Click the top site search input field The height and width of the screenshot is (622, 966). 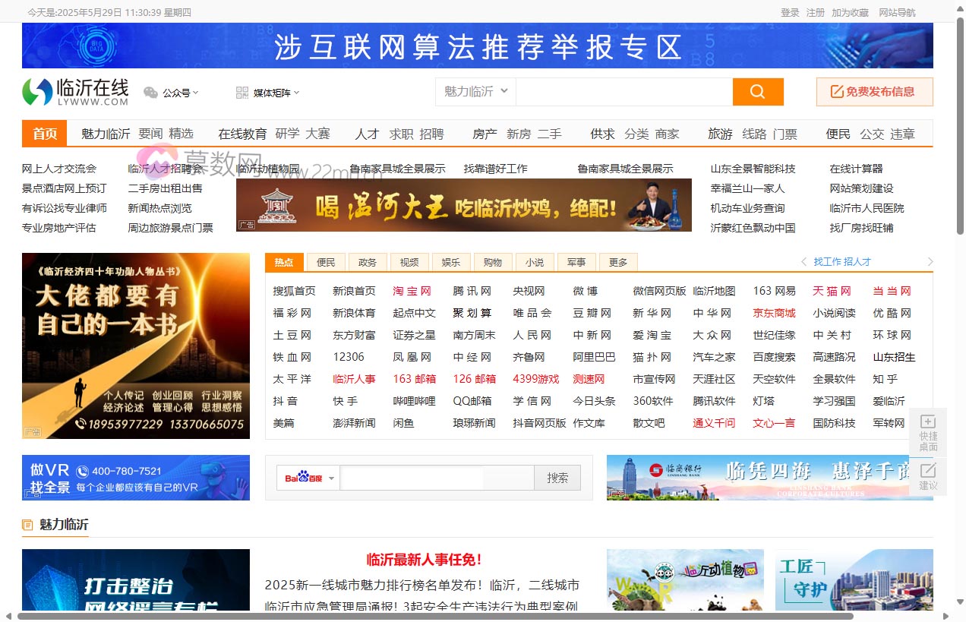(x=623, y=92)
